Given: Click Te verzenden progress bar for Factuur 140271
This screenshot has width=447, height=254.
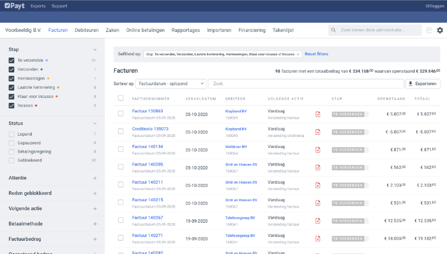Looking at the screenshot, I should click(x=350, y=239).
